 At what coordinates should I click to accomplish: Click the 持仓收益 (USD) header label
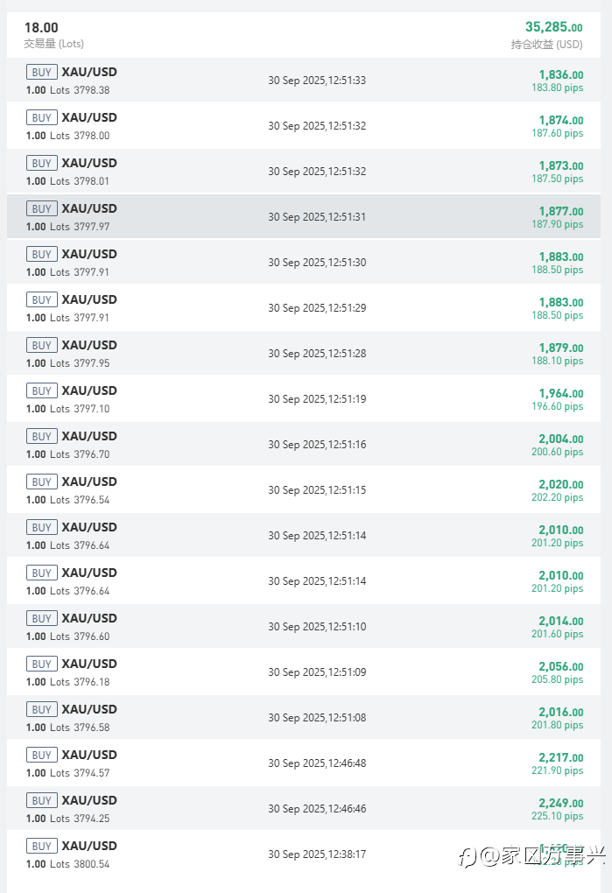546,44
